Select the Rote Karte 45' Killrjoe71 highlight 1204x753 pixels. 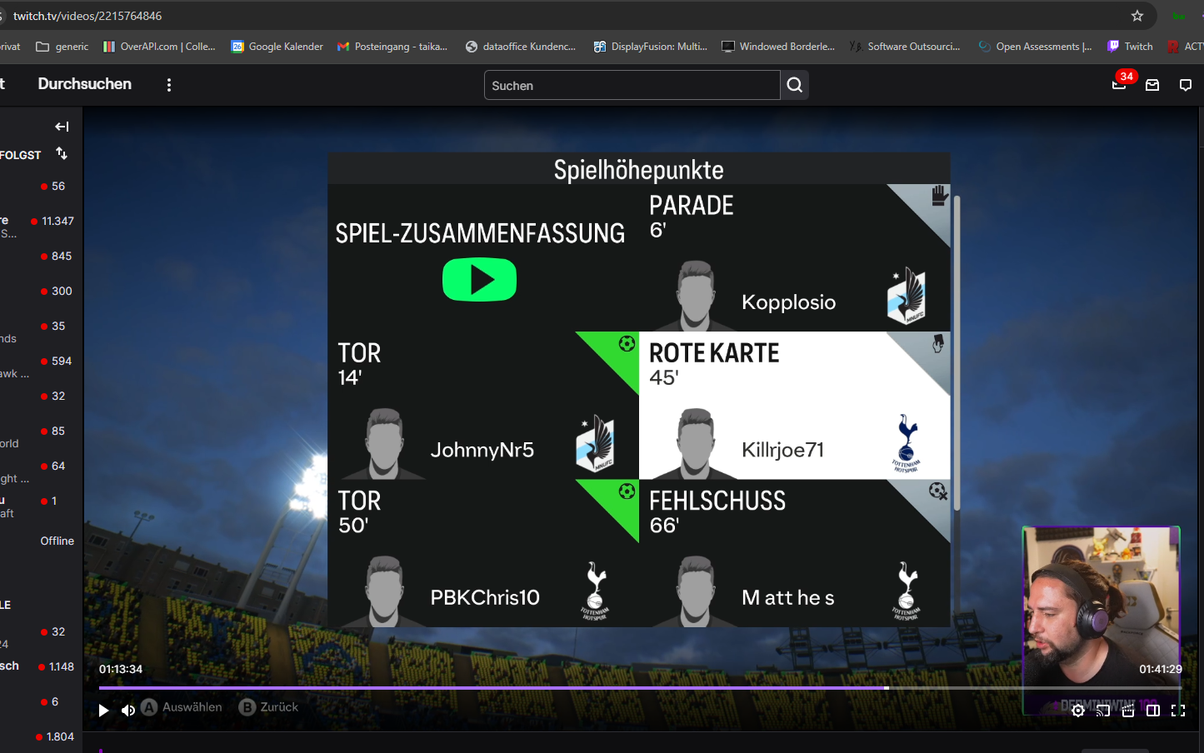794,406
